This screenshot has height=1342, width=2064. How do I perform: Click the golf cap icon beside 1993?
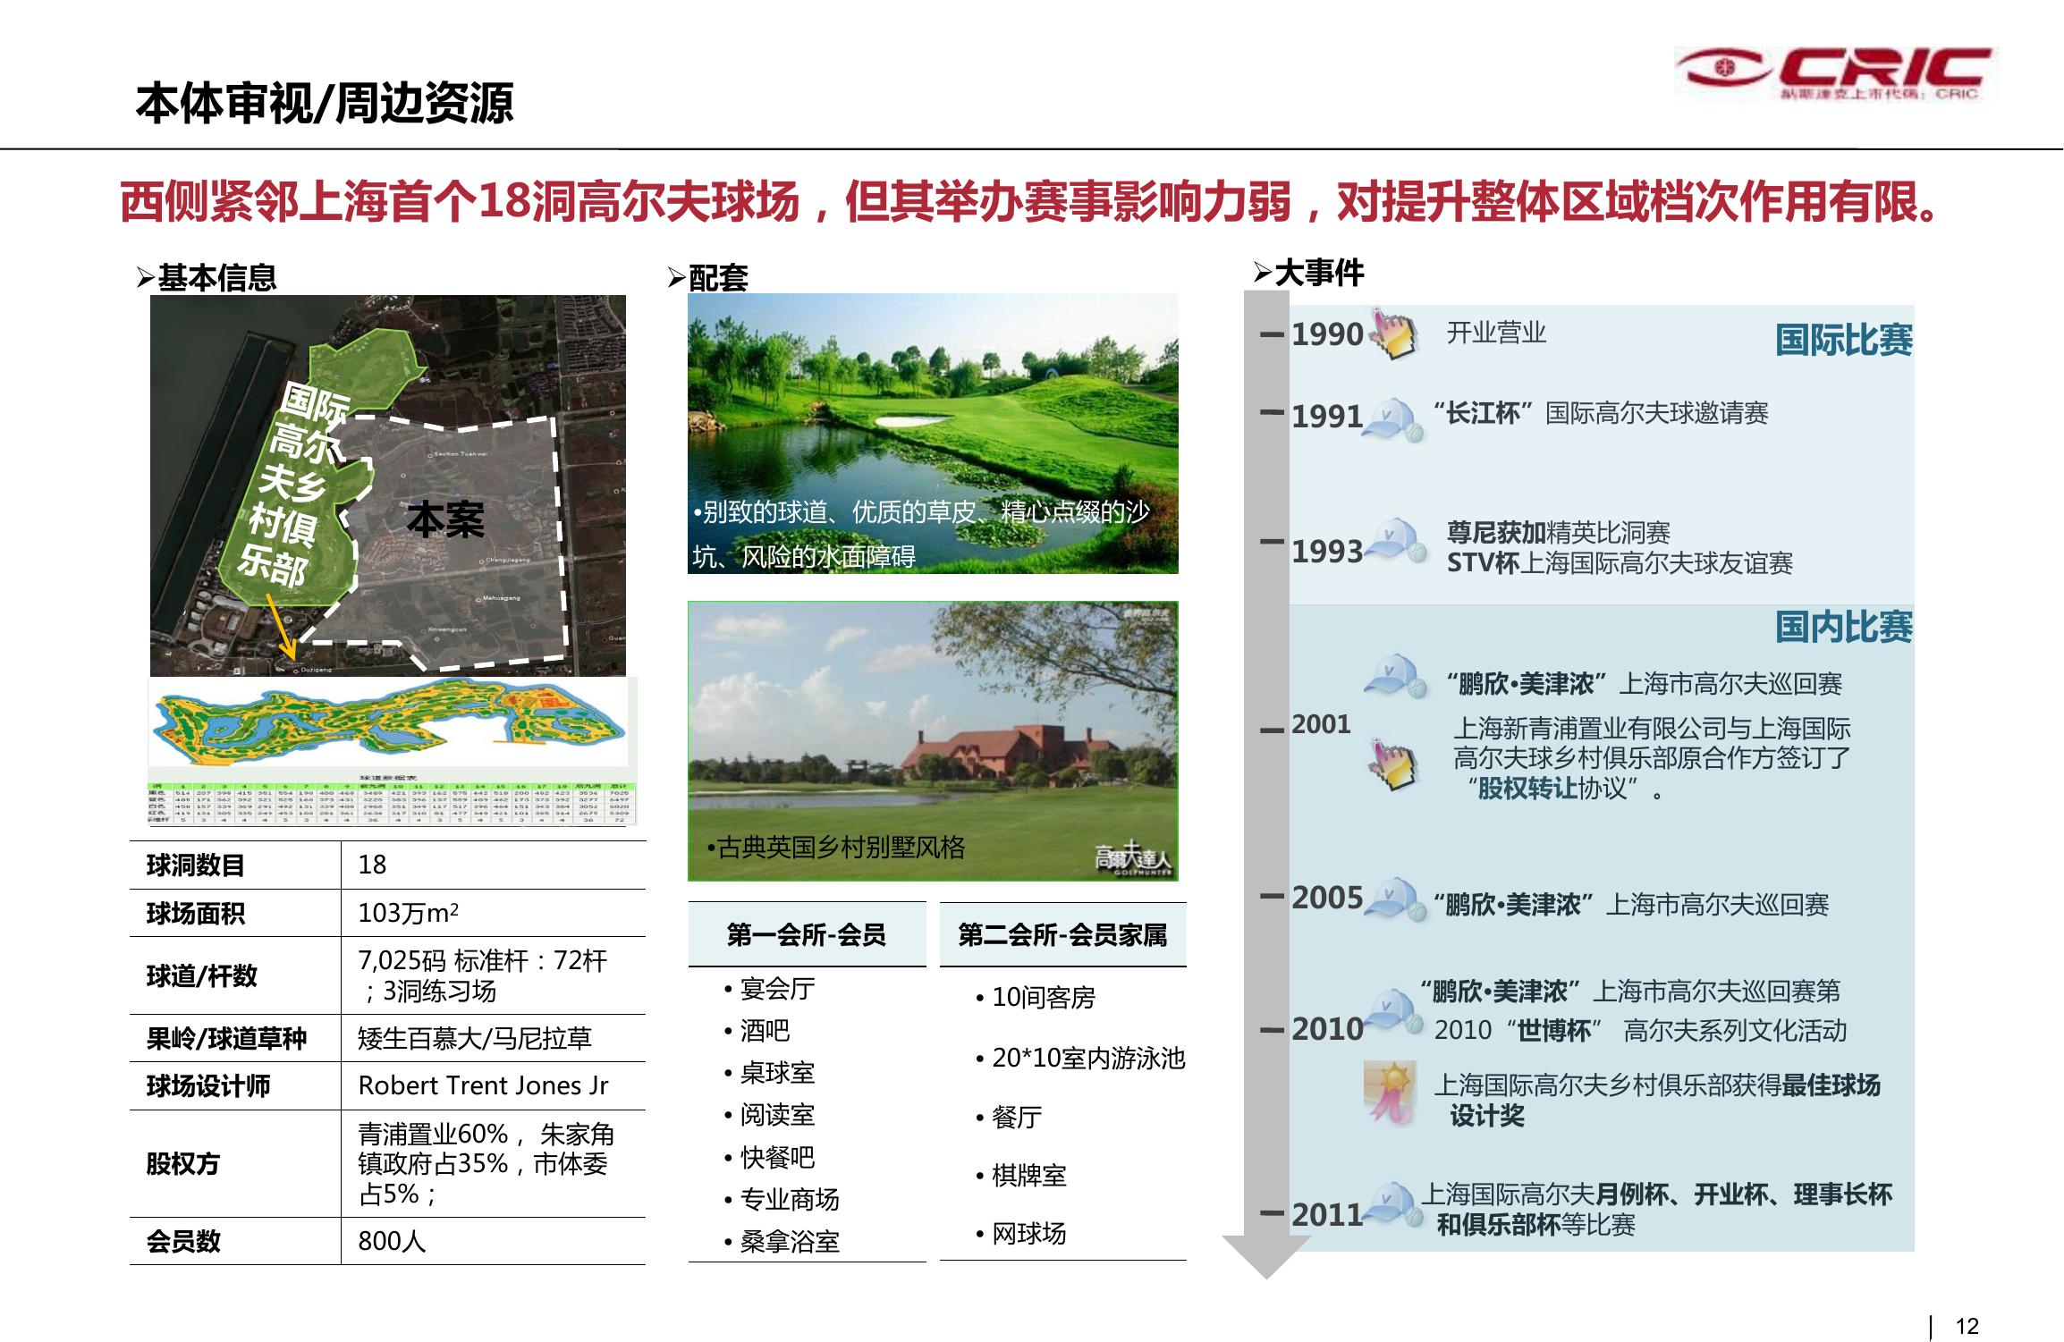1396,540
